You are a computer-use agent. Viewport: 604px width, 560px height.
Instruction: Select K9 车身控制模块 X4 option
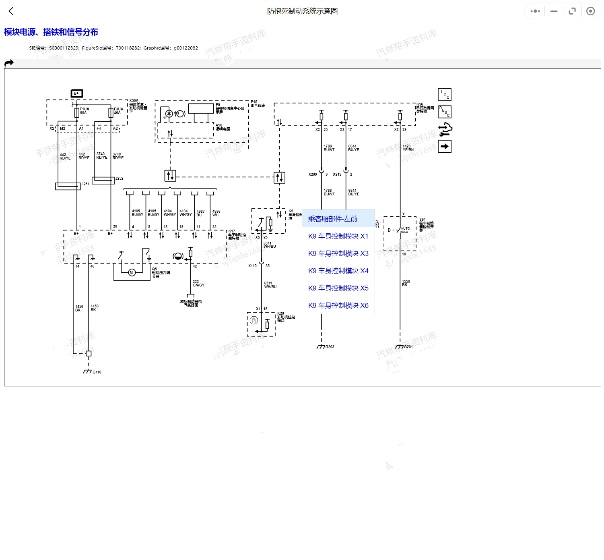(338, 271)
